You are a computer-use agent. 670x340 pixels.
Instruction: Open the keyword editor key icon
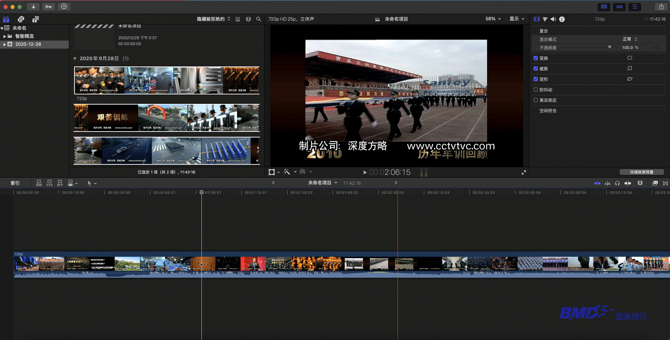49,7
